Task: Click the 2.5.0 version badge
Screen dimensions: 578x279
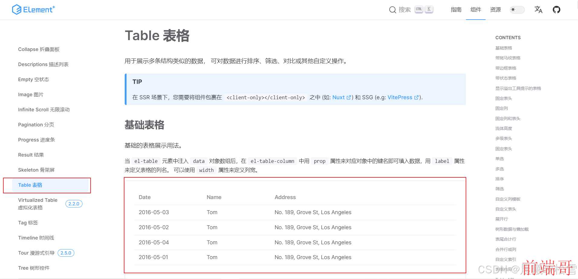Action: click(x=66, y=253)
